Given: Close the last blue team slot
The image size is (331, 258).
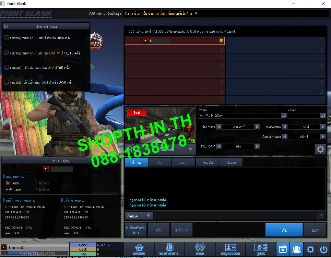Looking at the screenshot, I should tap(322, 100).
